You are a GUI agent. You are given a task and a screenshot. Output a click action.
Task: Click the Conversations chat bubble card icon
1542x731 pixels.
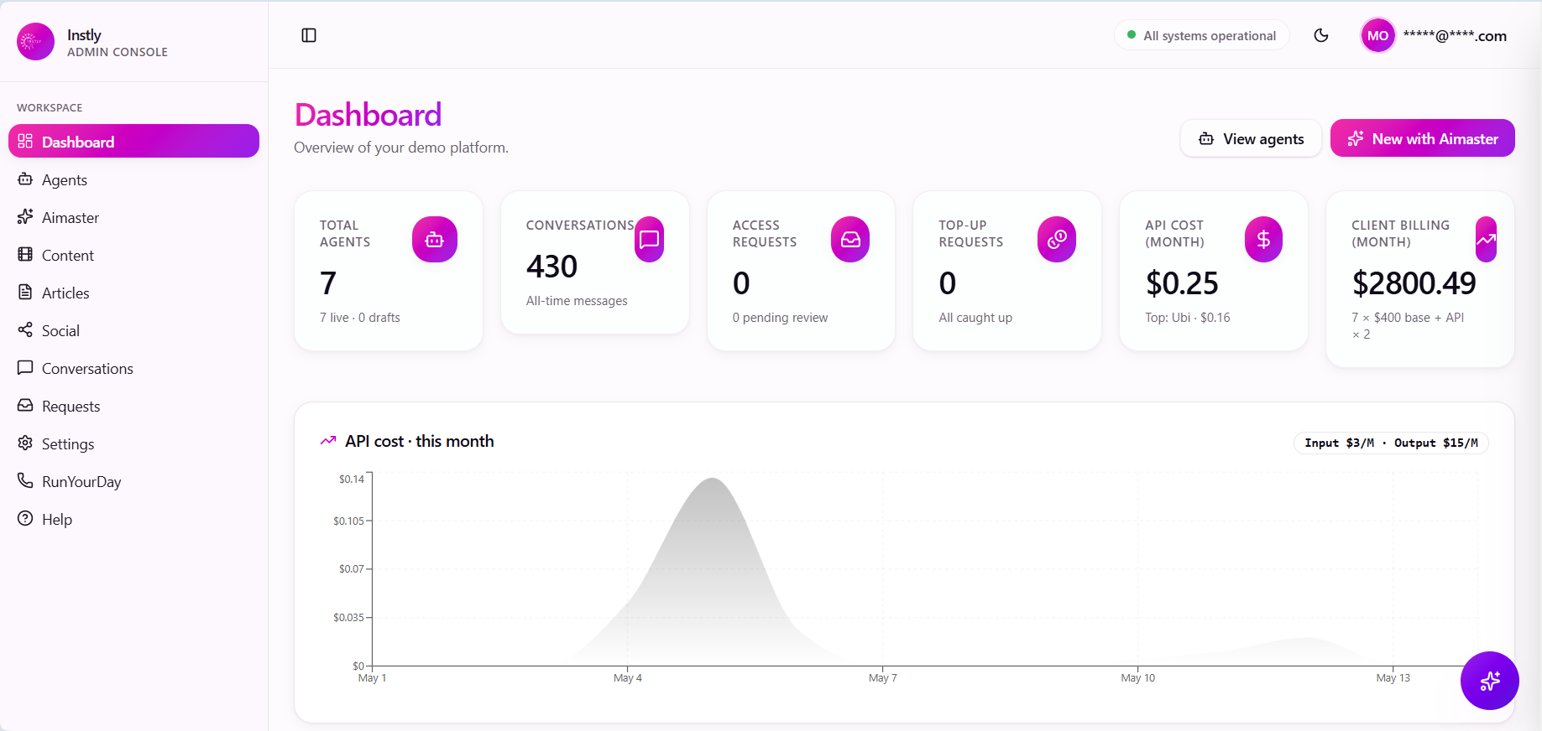coord(649,240)
